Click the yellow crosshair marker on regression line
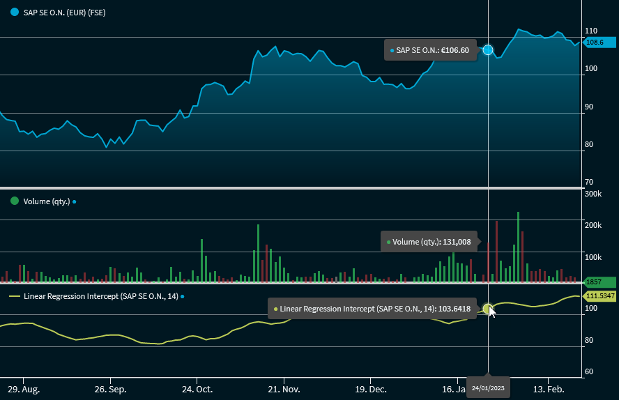 point(488,308)
